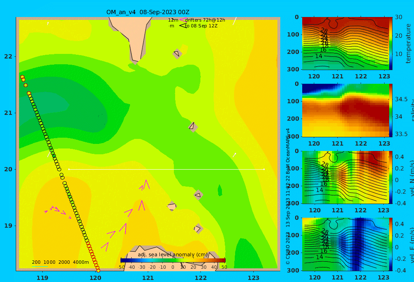Click the gray diamond island marker near 22°N
414x282 pixels.
tap(177, 53)
